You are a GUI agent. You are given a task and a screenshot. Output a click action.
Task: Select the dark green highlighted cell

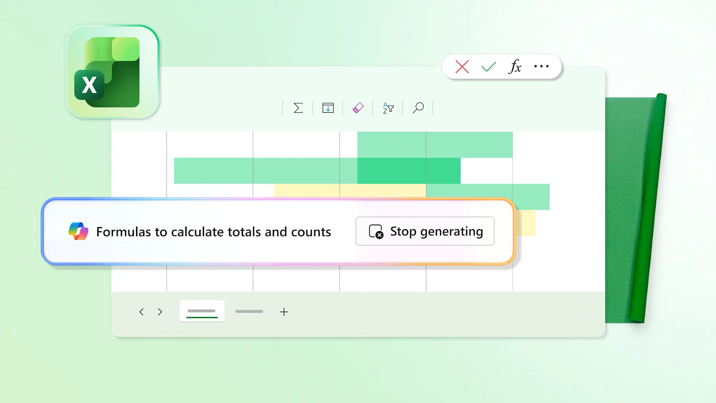(409, 171)
